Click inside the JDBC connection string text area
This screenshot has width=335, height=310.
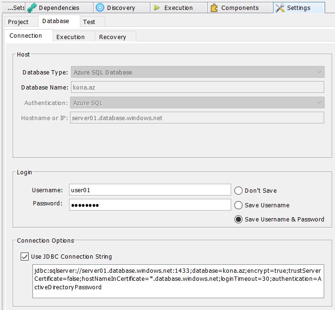[x=178, y=281]
